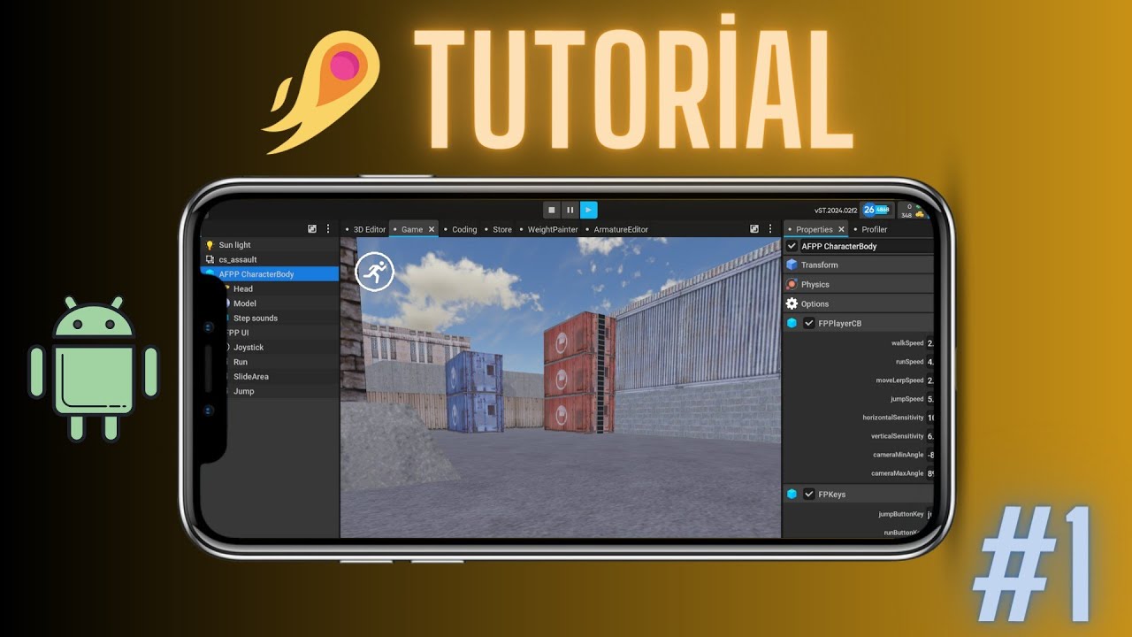Expand the Transform section

pos(858,265)
